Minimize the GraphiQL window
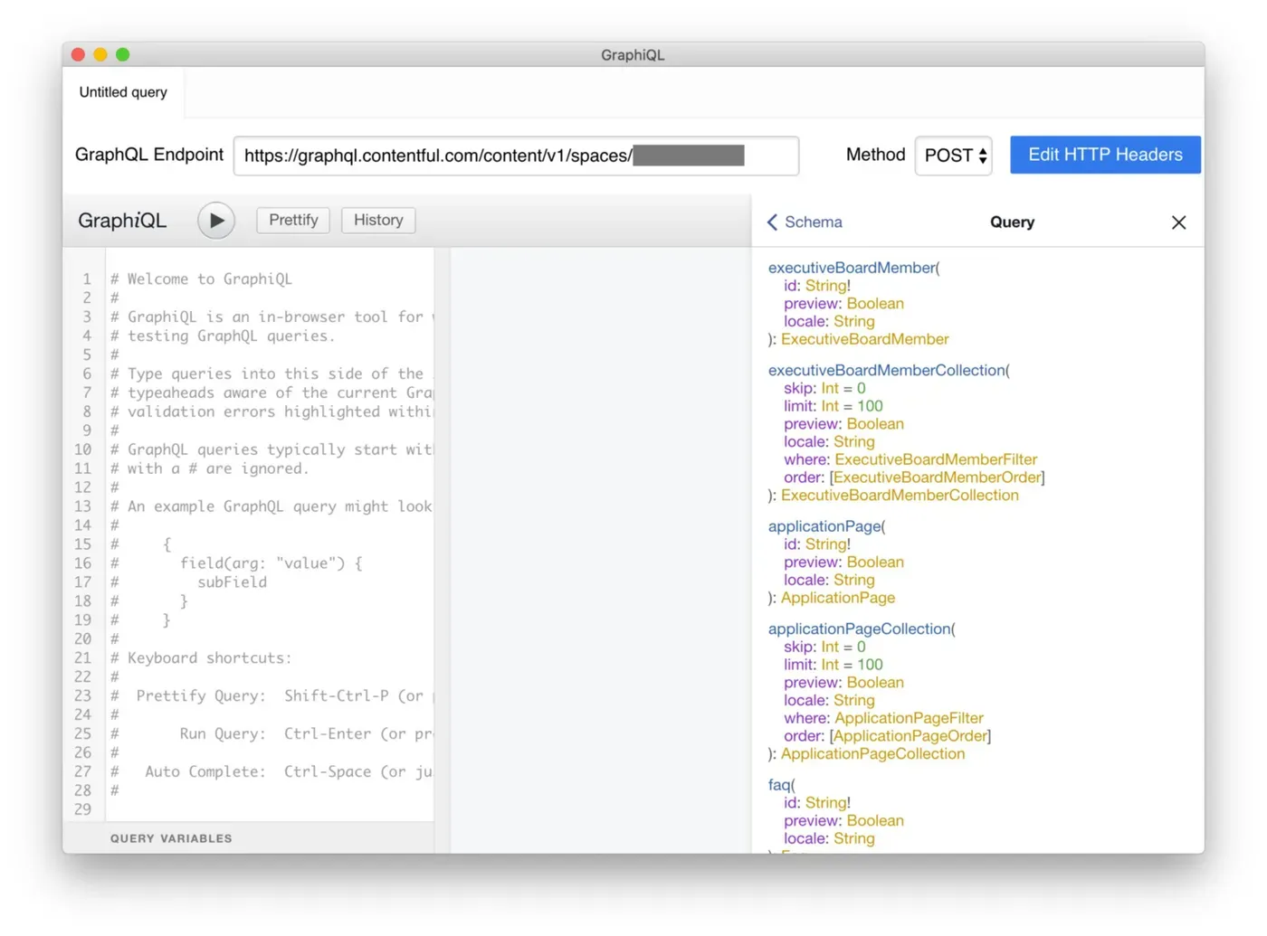The height and width of the screenshot is (936, 1267). [100, 54]
